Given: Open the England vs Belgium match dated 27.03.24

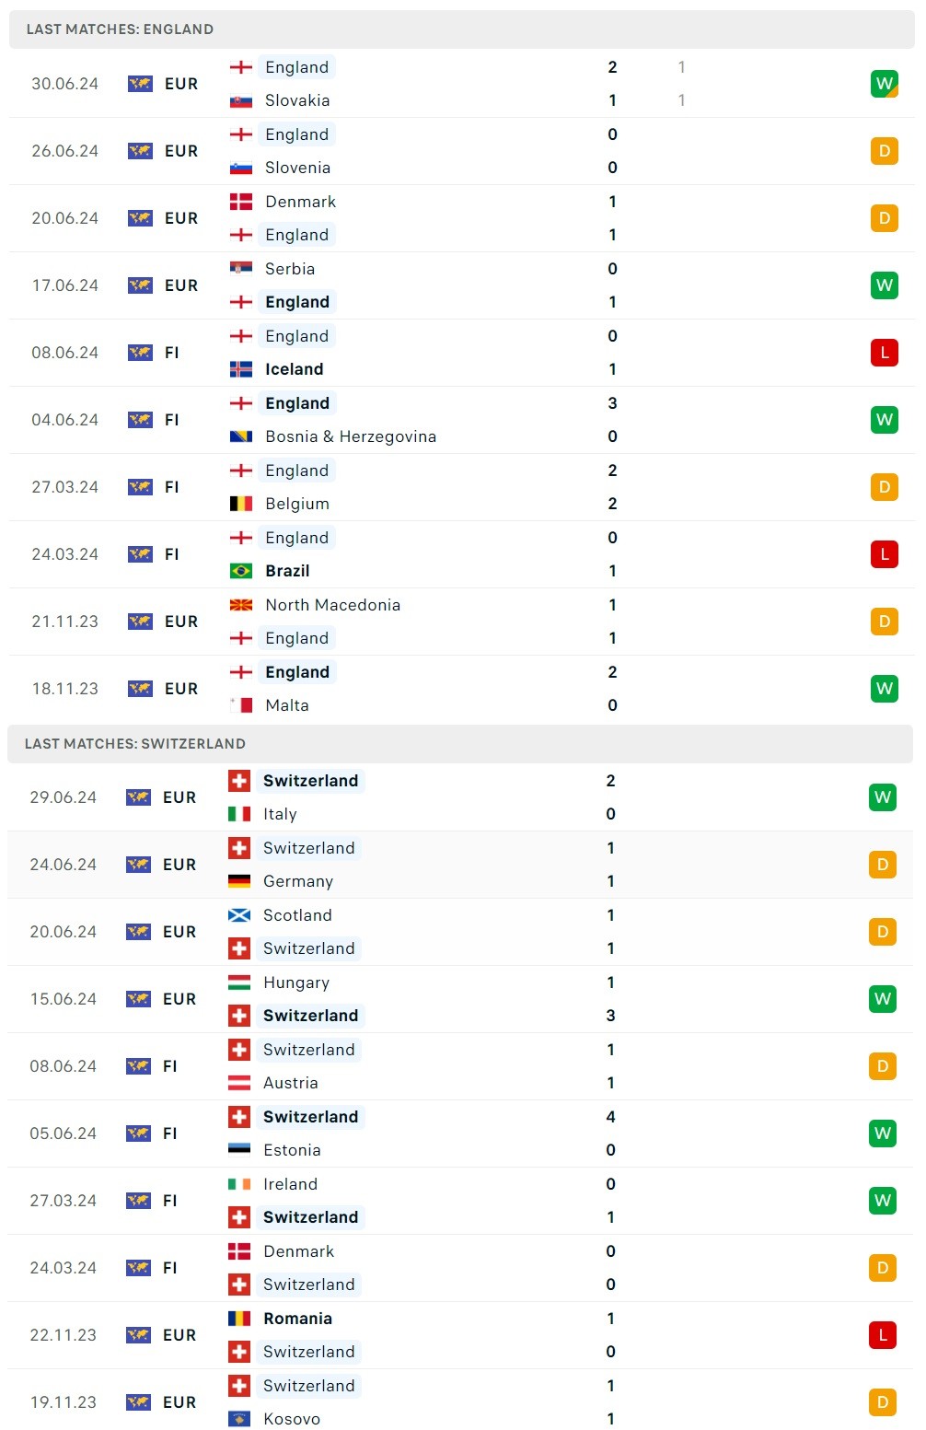Looking at the screenshot, I should 460,487.
